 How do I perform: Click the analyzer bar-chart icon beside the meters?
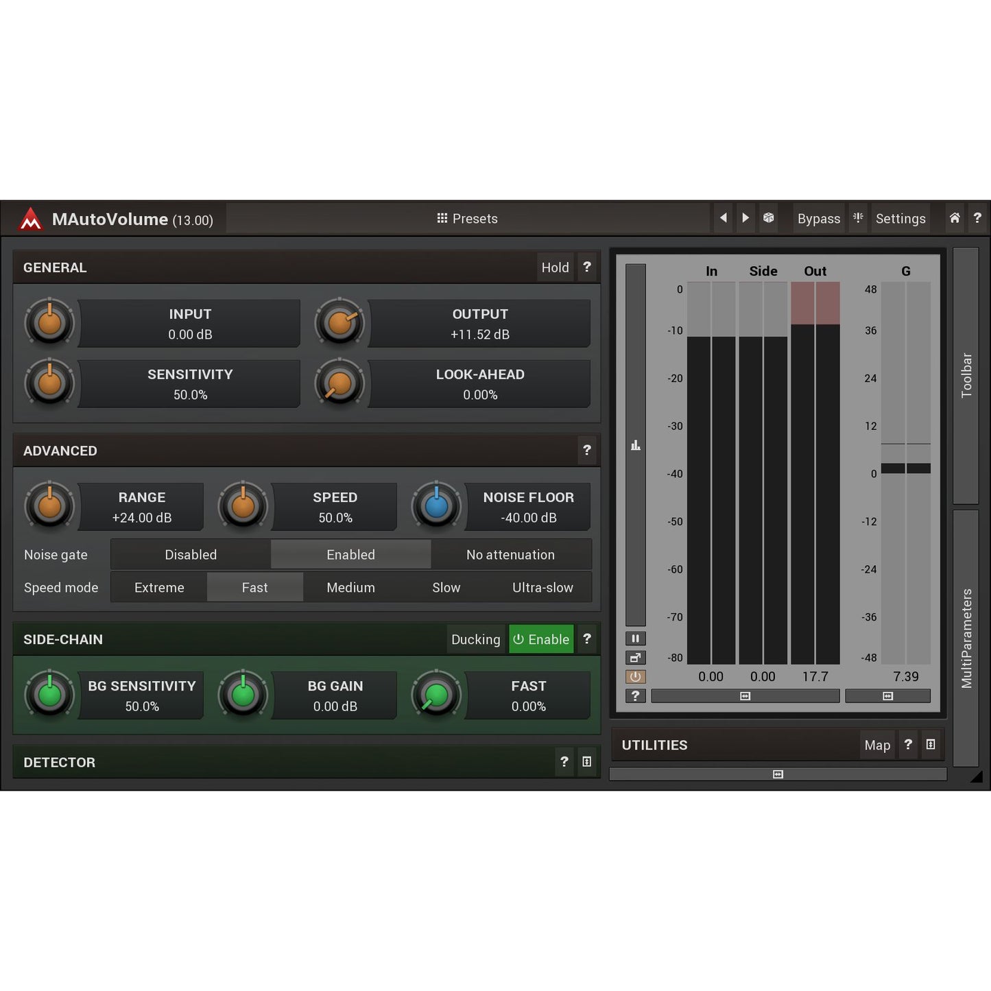(635, 445)
